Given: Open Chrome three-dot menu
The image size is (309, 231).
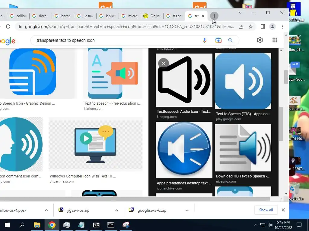Looking at the screenshot, I should point(282,26).
